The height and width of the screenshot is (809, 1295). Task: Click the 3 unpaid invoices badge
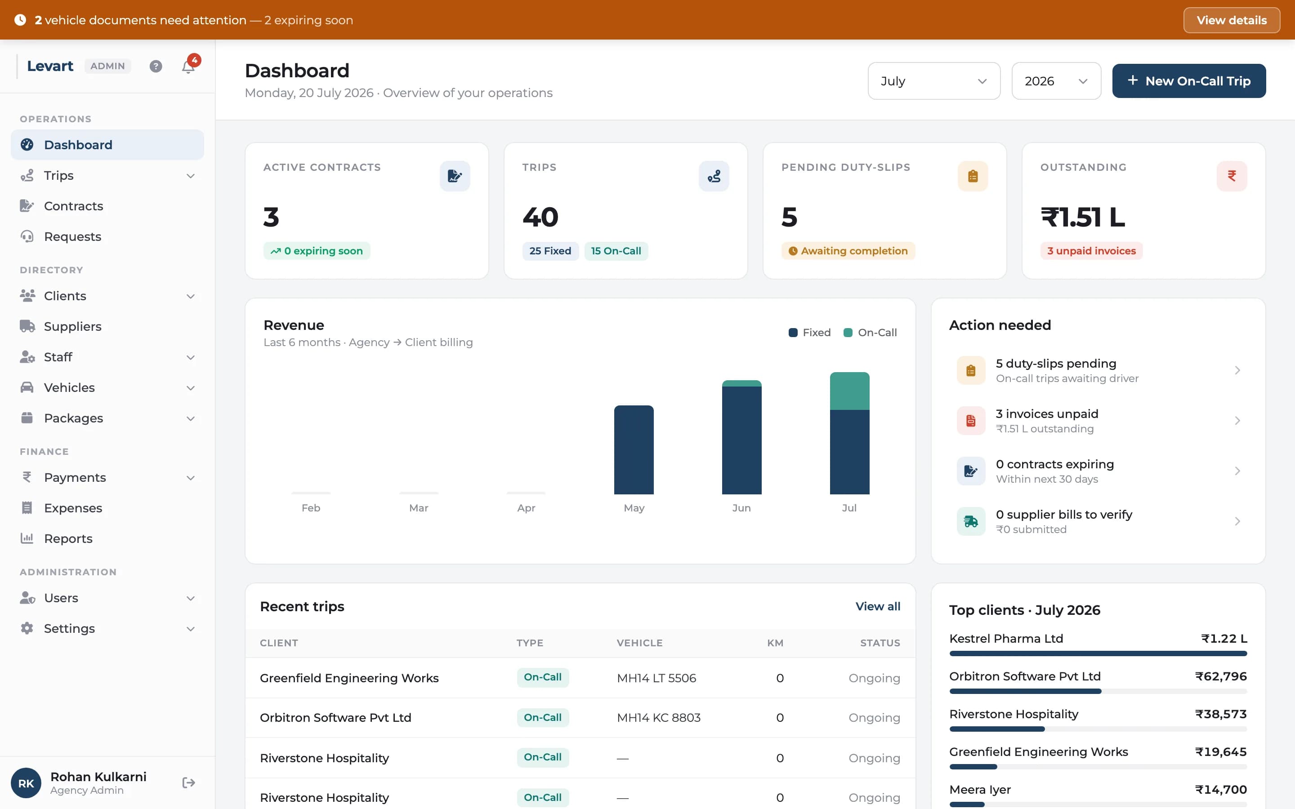pyautogui.click(x=1091, y=251)
